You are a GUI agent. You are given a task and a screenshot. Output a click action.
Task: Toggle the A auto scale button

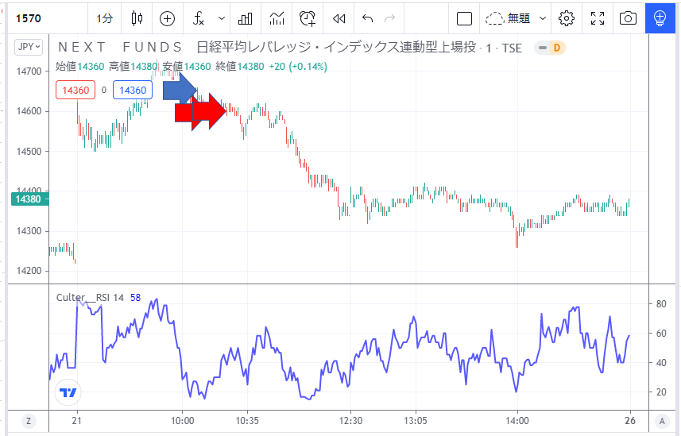pyautogui.click(x=662, y=421)
